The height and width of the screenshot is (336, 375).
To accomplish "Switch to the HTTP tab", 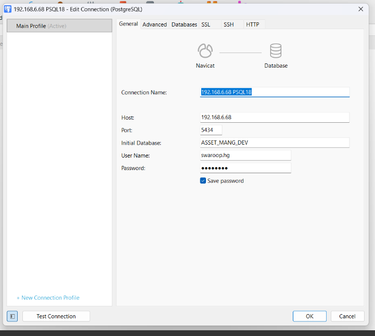I will pyautogui.click(x=252, y=24).
